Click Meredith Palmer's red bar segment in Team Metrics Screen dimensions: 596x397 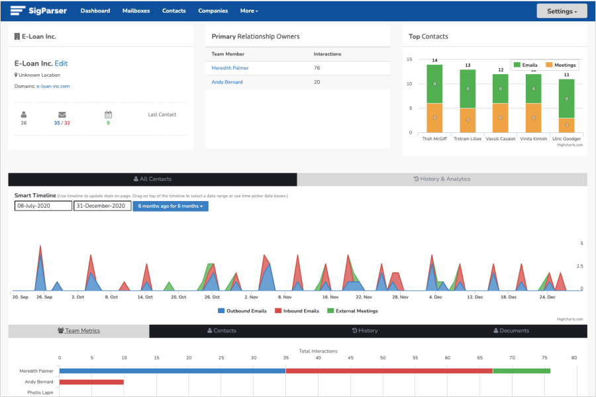click(389, 371)
